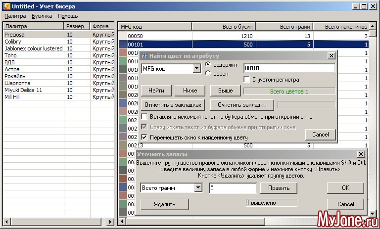Open the 'Помощь' menu

click(x=68, y=16)
